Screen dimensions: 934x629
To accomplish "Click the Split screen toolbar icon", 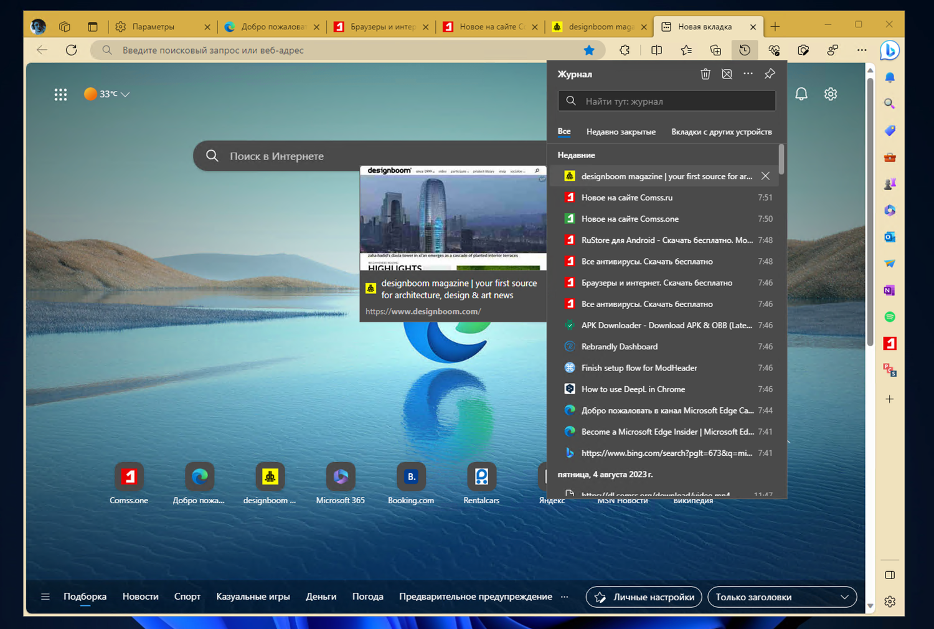I will click(656, 50).
